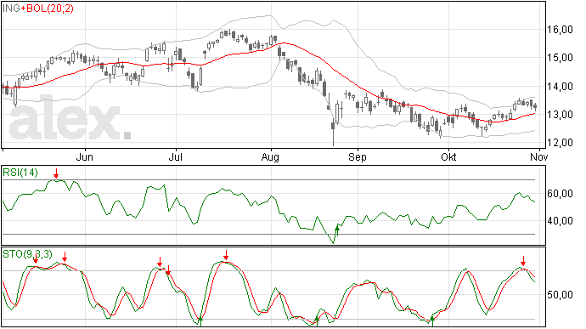586x329 pixels.
Task: Click the Okt month label
Action: click(x=448, y=156)
